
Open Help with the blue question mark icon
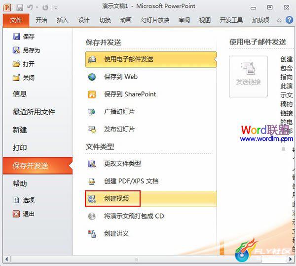[x=289, y=20]
